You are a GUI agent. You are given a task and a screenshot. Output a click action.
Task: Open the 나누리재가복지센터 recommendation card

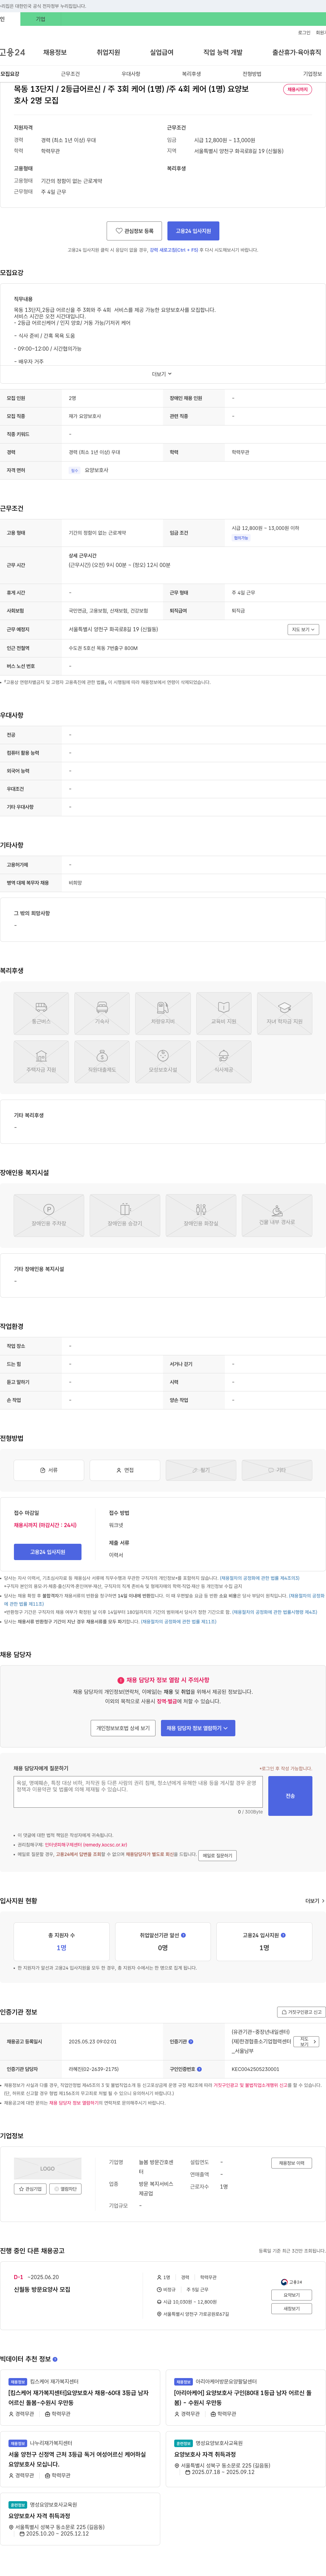[x=80, y=2459]
